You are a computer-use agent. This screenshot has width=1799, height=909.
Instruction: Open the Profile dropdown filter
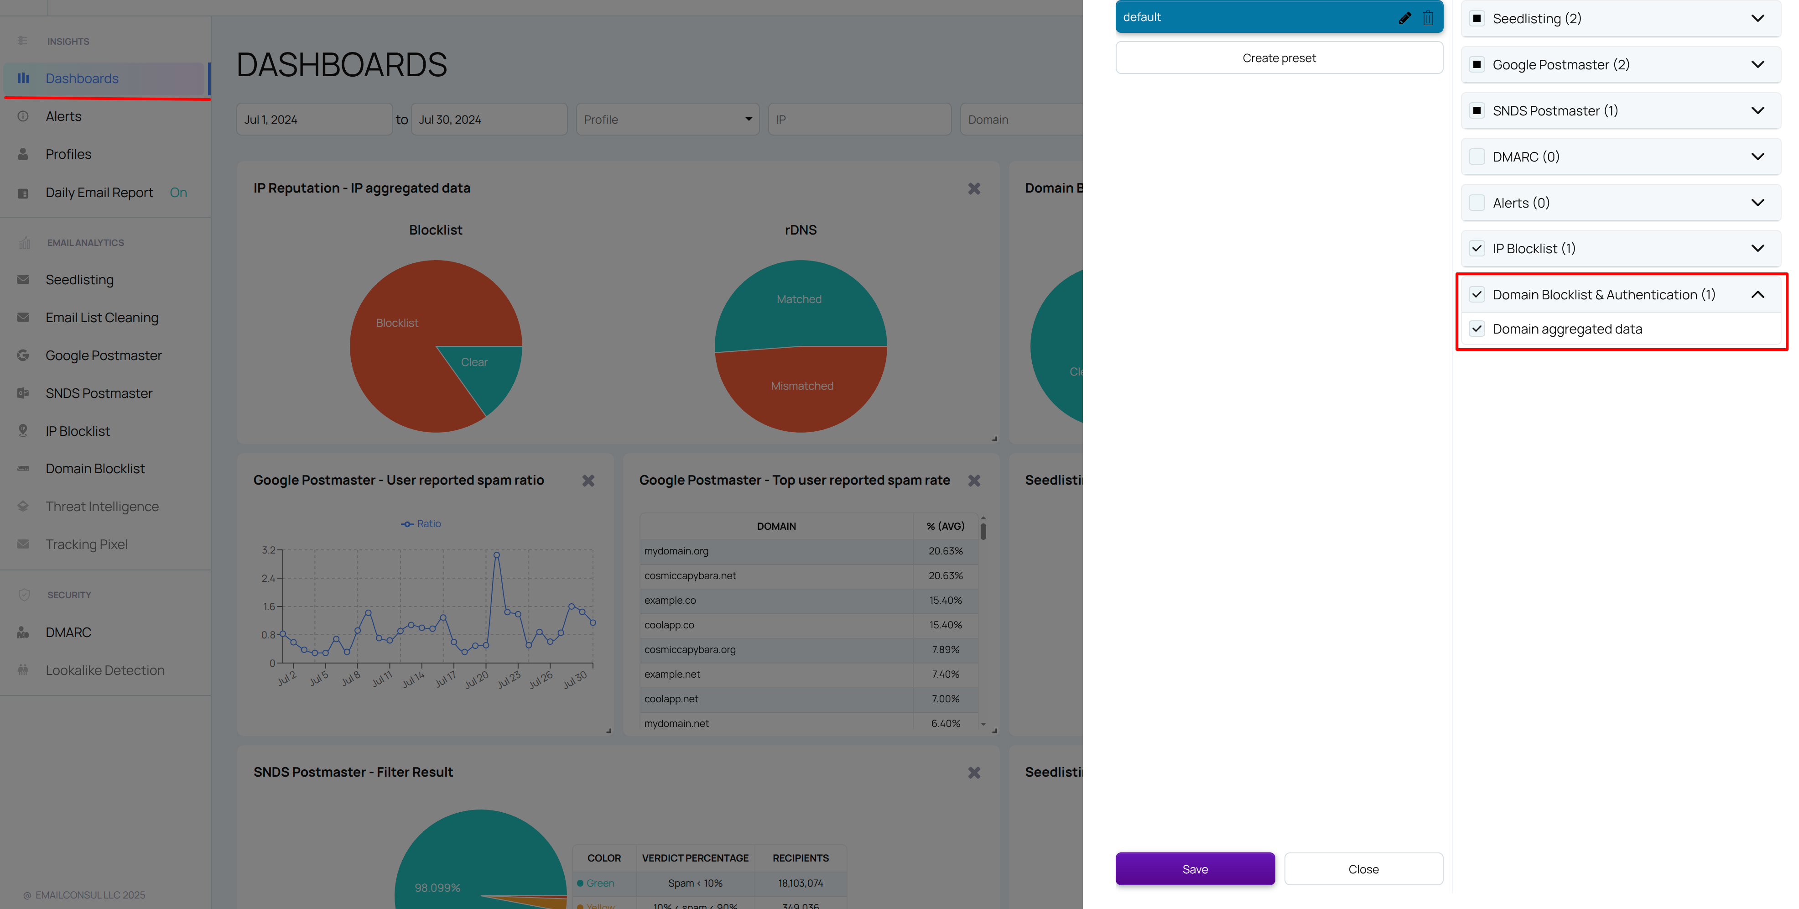coord(668,120)
